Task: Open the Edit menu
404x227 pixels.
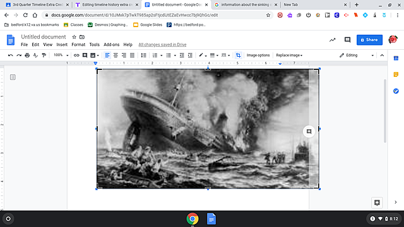Action: (35, 45)
